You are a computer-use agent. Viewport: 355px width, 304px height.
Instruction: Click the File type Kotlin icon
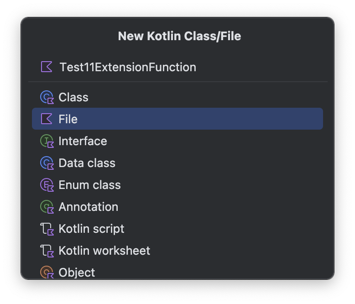[47, 119]
